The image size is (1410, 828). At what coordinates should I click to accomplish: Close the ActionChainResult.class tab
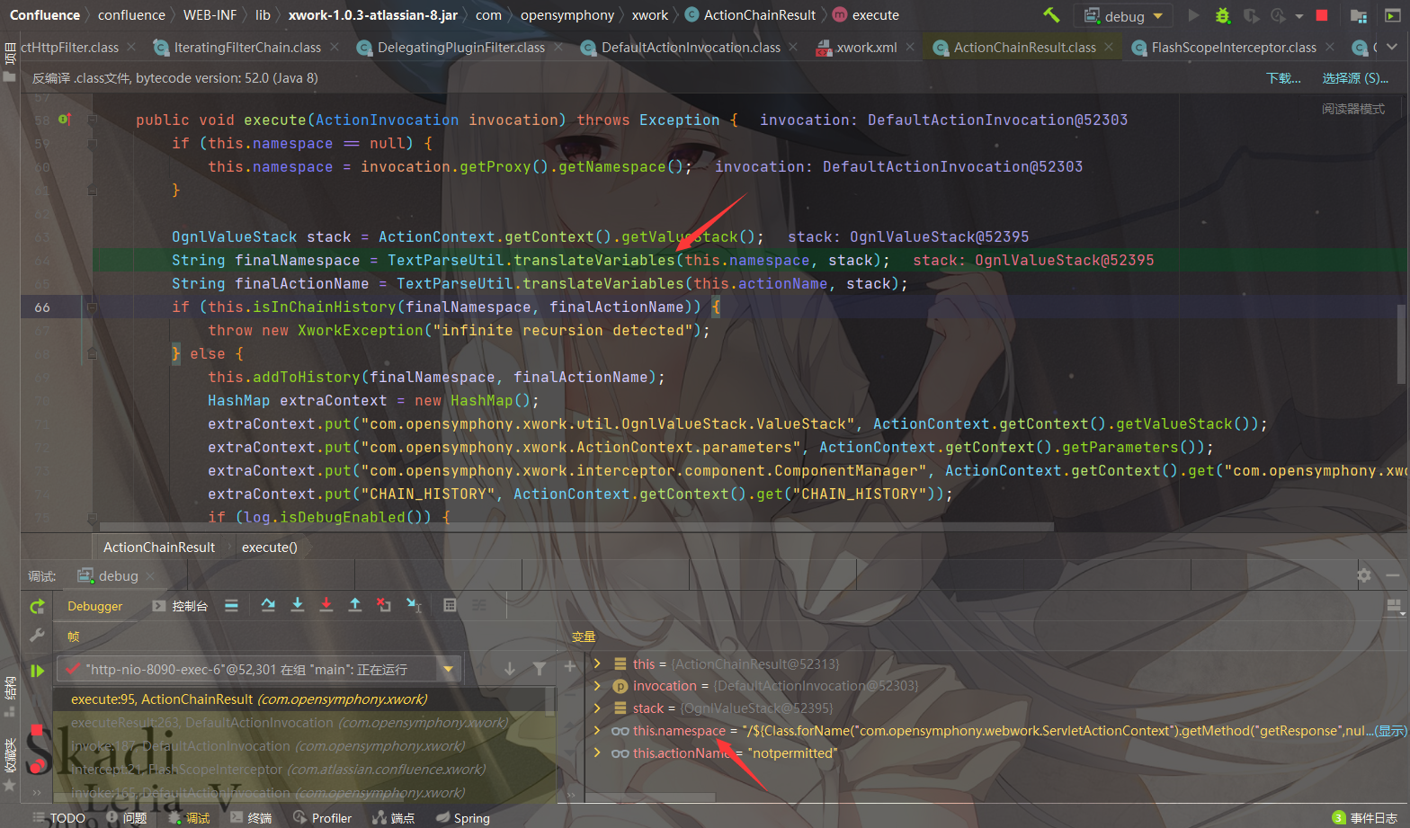pos(1109,47)
